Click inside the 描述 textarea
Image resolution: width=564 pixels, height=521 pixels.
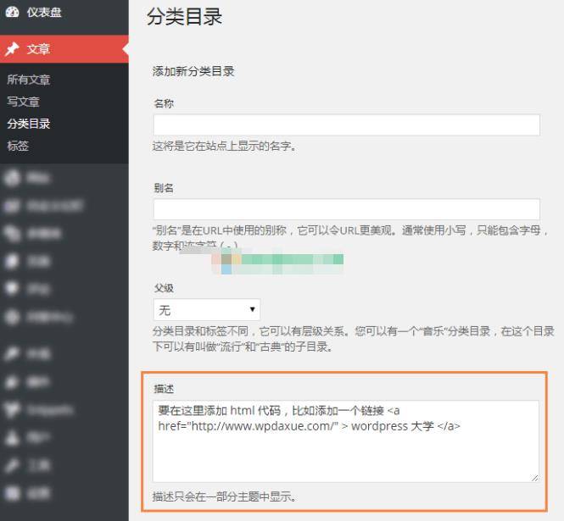(346, 441)
